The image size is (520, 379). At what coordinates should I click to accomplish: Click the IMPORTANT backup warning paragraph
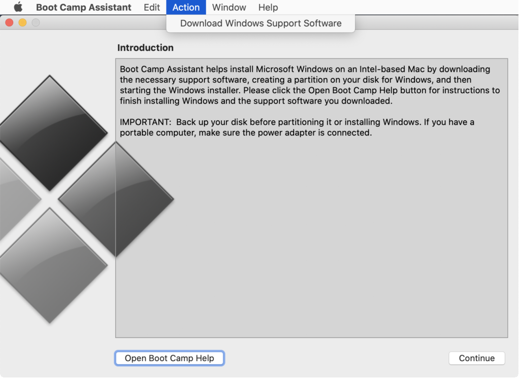[x=297, y=127]
